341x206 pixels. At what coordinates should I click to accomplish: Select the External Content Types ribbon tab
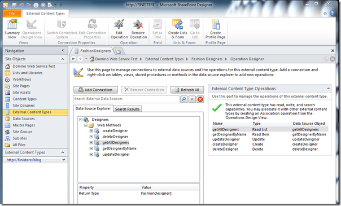coord(46,13)
